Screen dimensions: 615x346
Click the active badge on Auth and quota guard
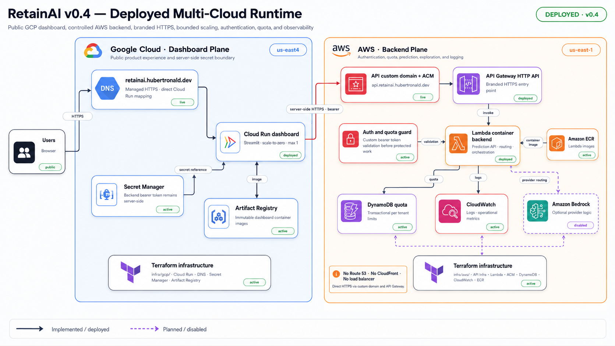(x=405, y=157)
